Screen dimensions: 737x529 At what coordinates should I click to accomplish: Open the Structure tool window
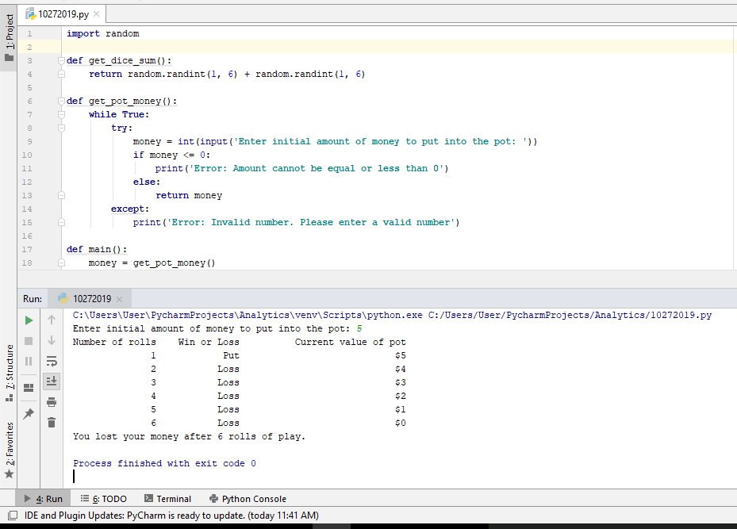[9, 373]
